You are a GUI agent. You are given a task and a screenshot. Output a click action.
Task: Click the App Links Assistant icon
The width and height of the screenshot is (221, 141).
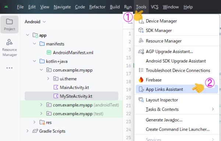tap(141, 89)
